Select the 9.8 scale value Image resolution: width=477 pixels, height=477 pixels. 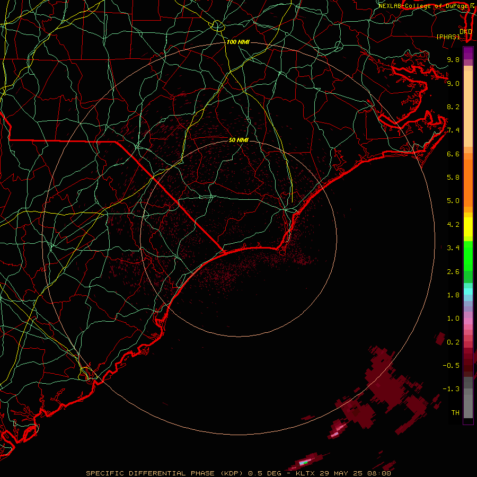(453, 59)
